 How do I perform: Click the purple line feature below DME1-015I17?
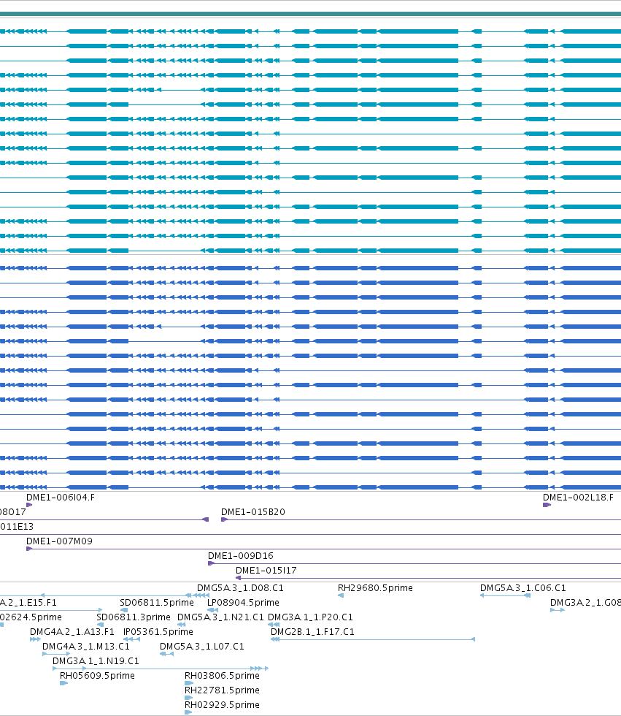[x=428, y=578]
